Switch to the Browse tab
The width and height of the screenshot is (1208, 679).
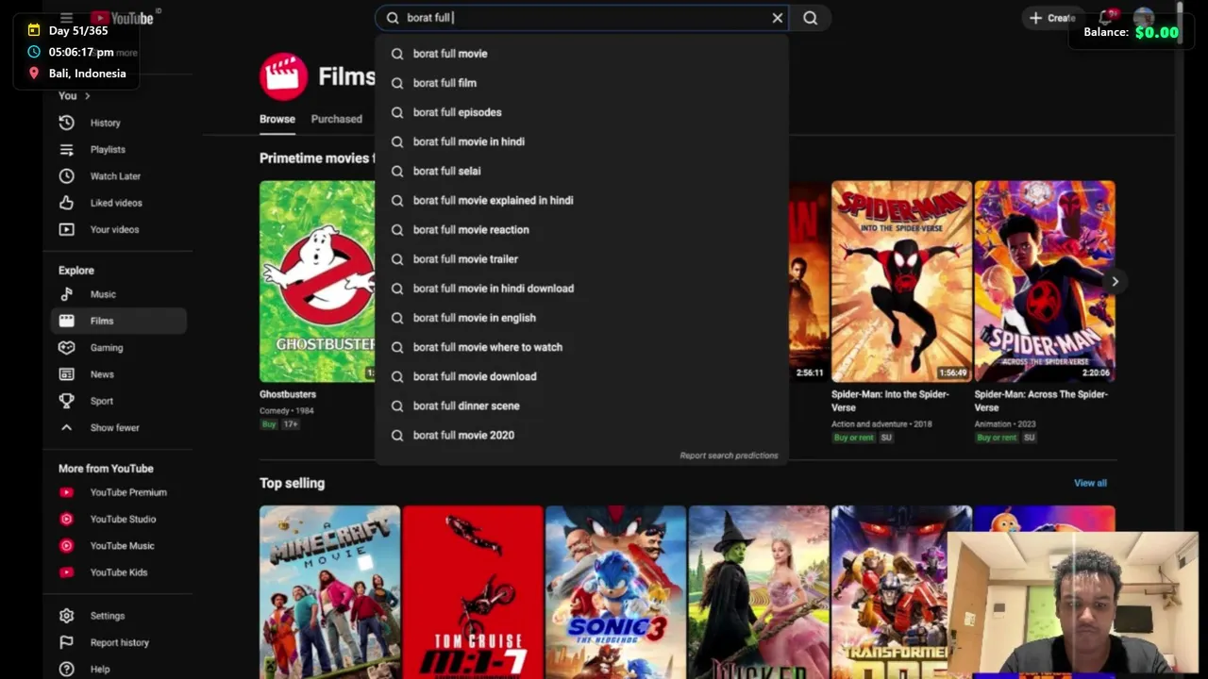(277, 119)
